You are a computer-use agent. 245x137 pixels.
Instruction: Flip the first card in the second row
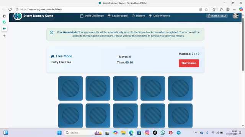pyautogui.click(x=70, y=116)
